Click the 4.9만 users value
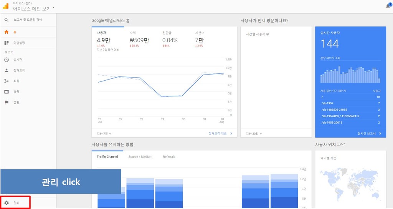 [104, 40]
